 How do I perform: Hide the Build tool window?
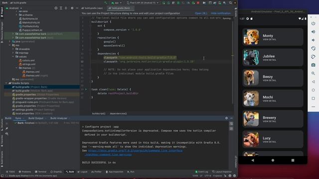(231, 118)
